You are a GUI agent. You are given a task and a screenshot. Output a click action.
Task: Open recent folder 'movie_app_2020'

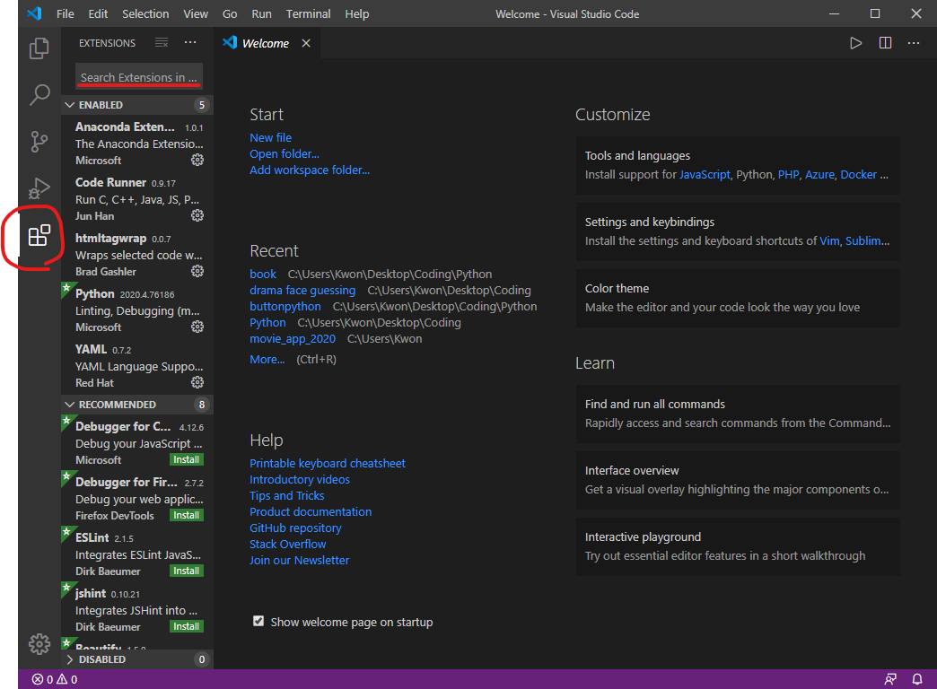293,338
